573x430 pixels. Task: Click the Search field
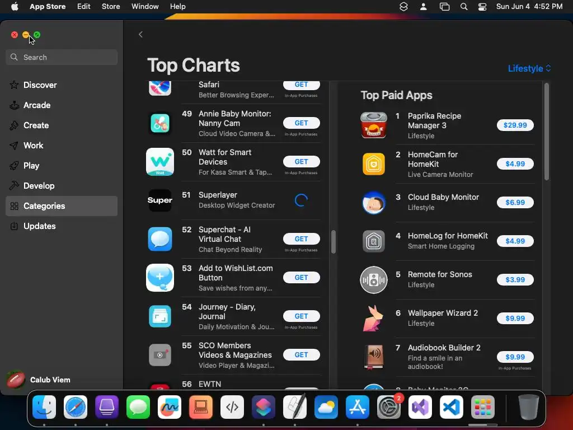tap(62, 57)
